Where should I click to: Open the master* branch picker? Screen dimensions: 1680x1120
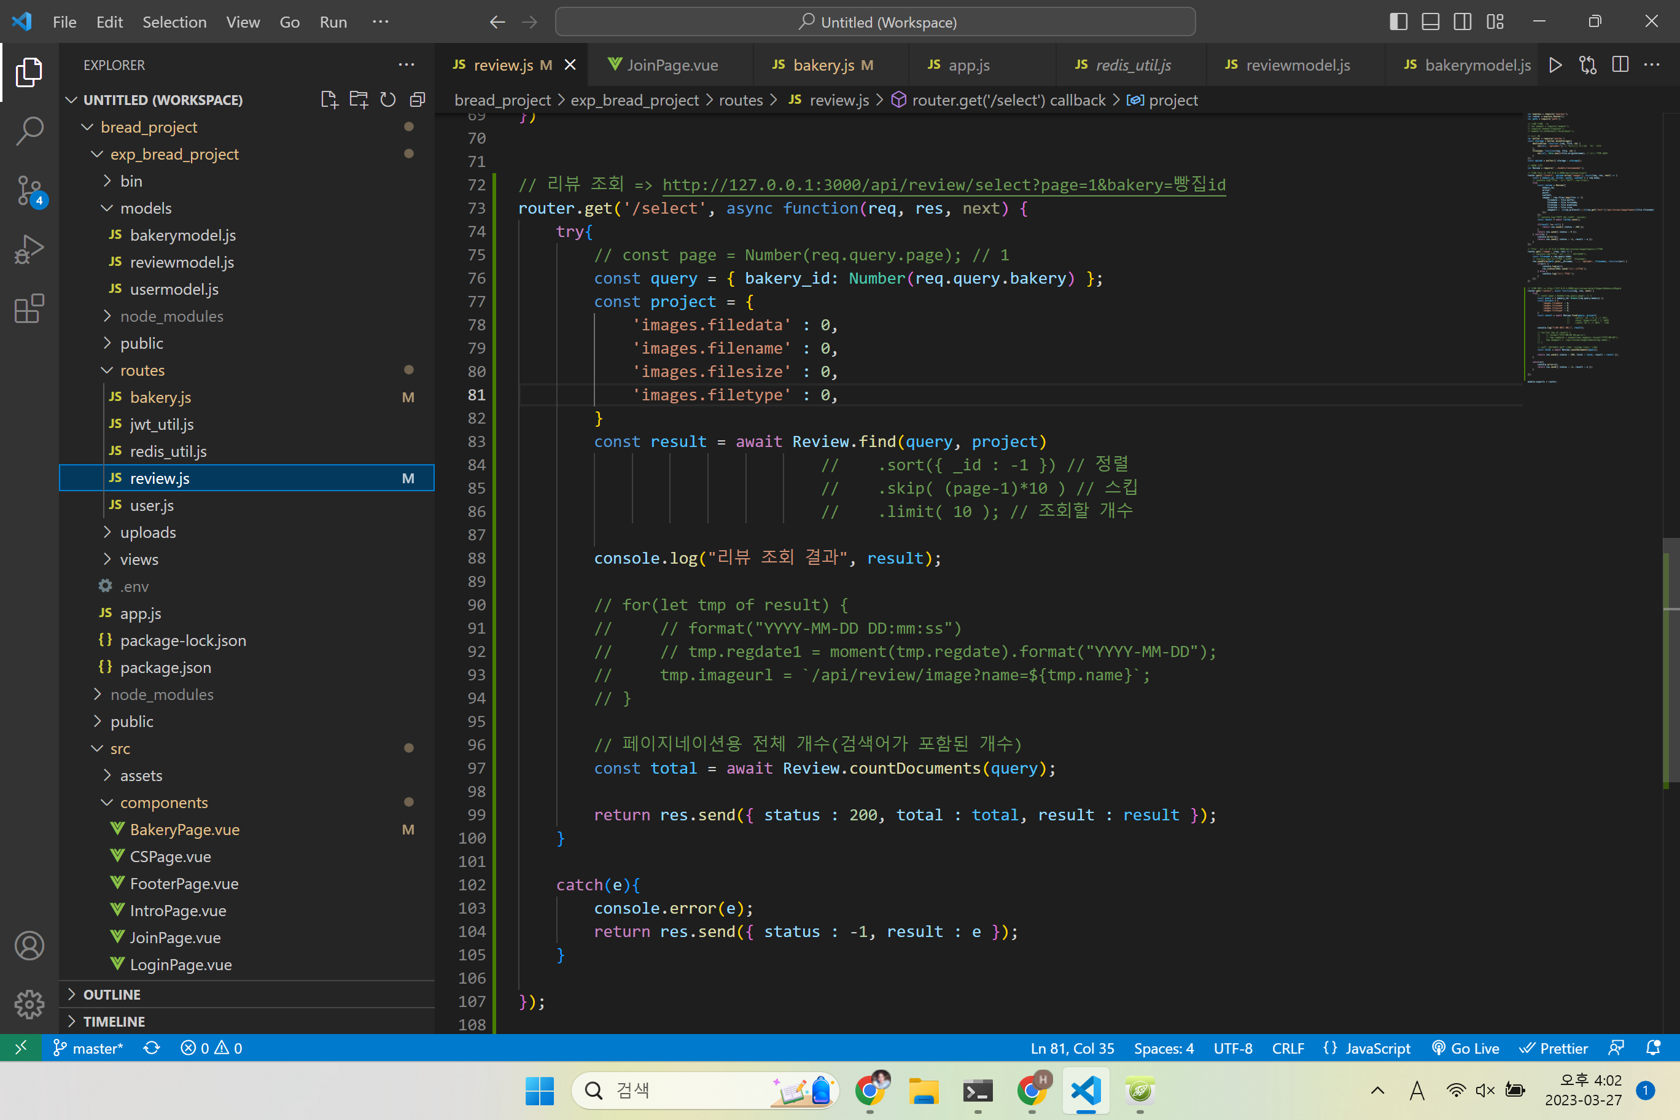coord(88,1048)
